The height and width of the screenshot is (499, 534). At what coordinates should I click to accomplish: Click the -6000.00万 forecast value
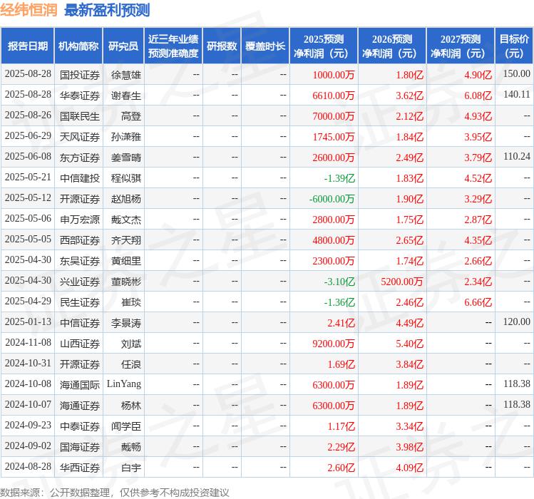click(332, 199)
